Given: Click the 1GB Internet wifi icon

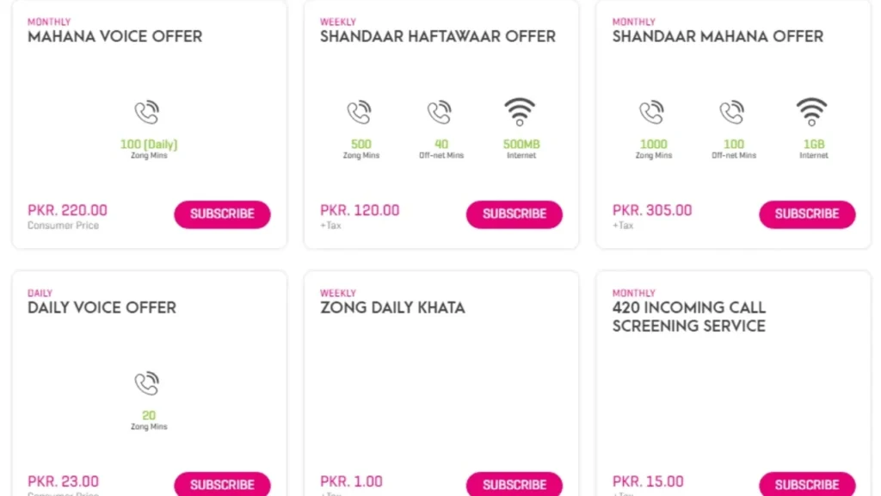Looking at the screenshot, I should (812, 112).
